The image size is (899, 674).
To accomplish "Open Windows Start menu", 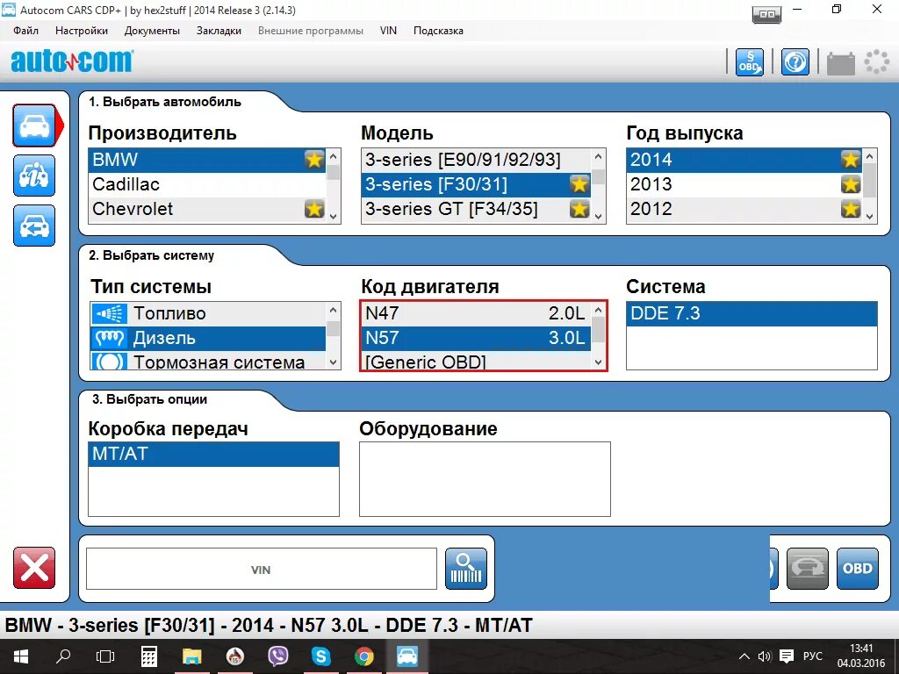I will (21, 656).
